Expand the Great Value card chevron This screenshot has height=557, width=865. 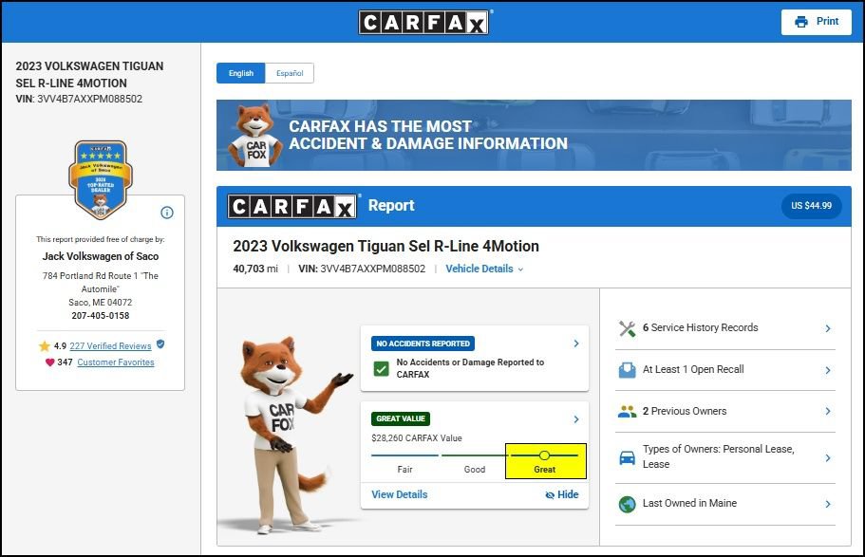tap(576, 419)
